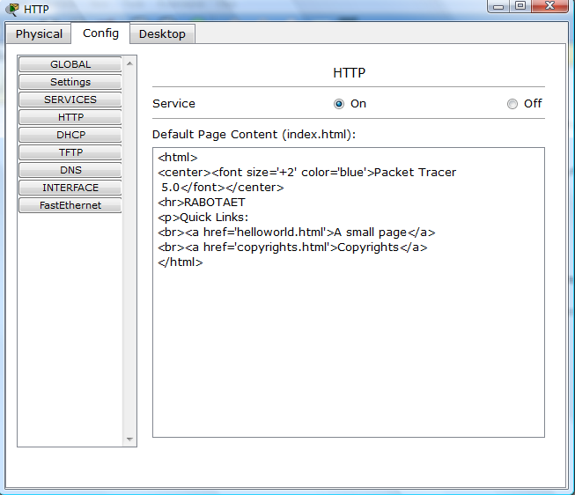The width and height of the screenshot is (575, 495).
Task: Click the sidebar scrollbar up arrow
Action: pyautogui.click(x=129, y=63)
